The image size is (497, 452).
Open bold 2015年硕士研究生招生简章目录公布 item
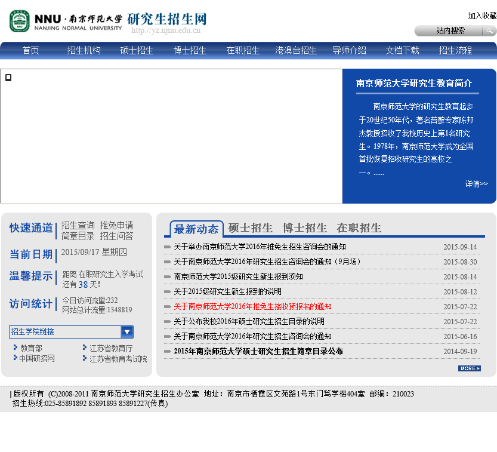click(258, 351)
